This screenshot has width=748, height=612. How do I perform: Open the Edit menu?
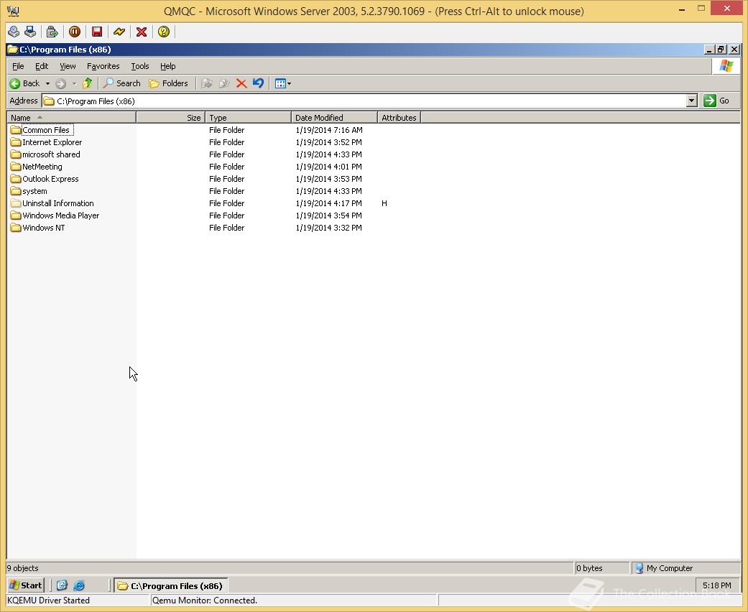pyautogui.click(x=42, y=66)
